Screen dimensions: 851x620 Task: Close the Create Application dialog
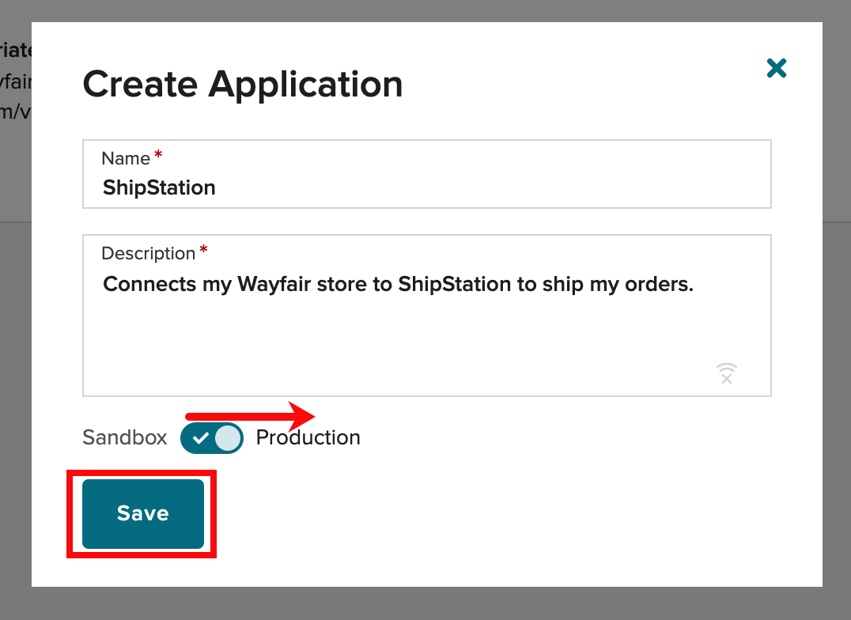777,68
